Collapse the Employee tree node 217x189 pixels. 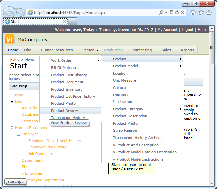pos(19,134)
